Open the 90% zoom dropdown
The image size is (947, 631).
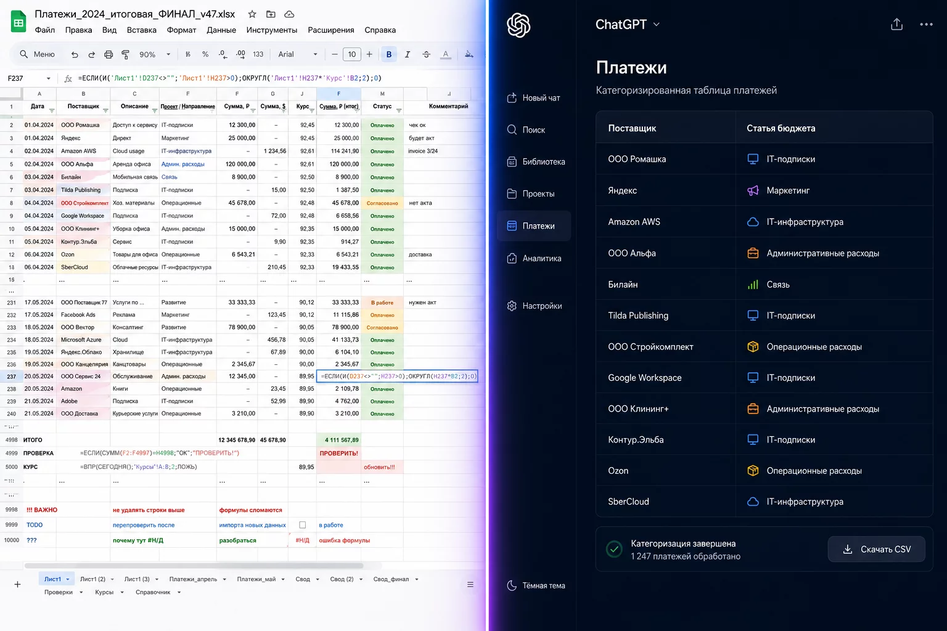pyautogui.click(x=155, y=54)
